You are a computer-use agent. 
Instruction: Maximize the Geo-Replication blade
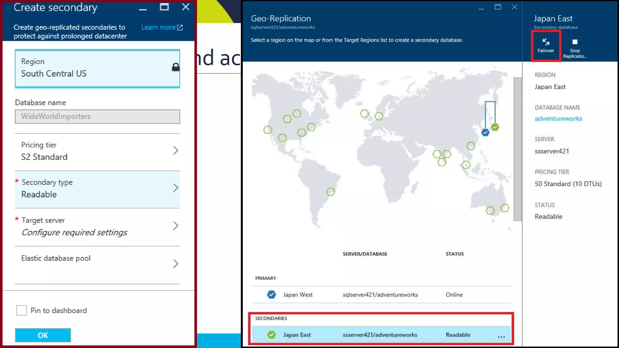coord(498,7)
